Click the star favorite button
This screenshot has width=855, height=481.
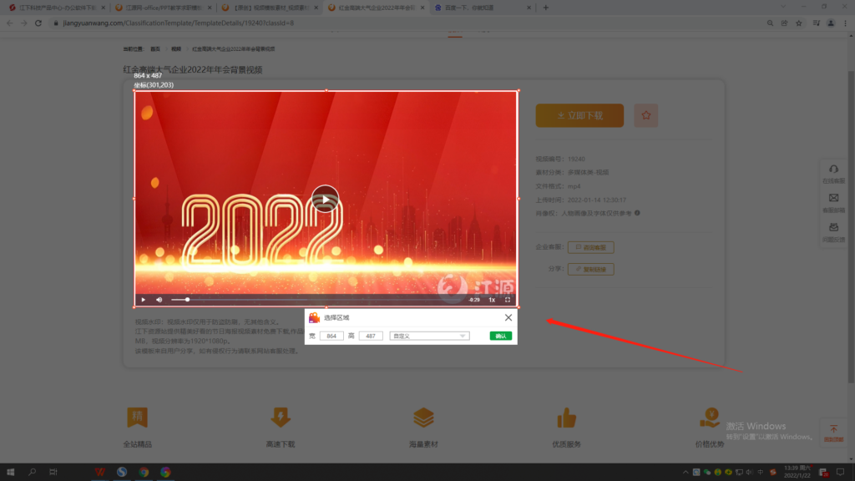click(x=645, y=115)
